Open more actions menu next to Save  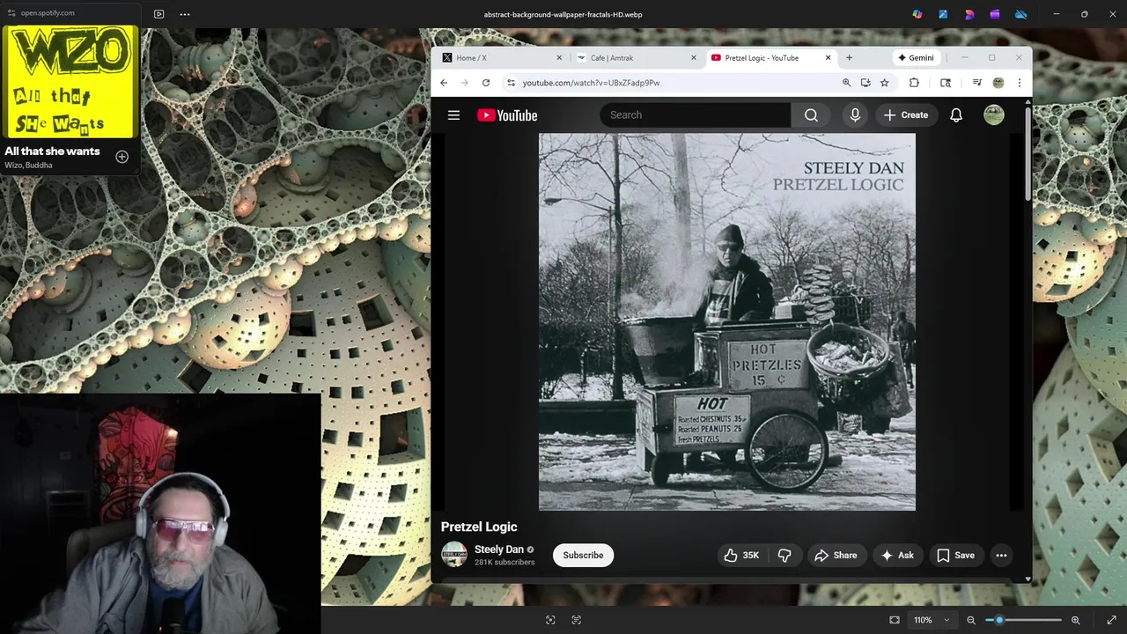[1001, 556]
